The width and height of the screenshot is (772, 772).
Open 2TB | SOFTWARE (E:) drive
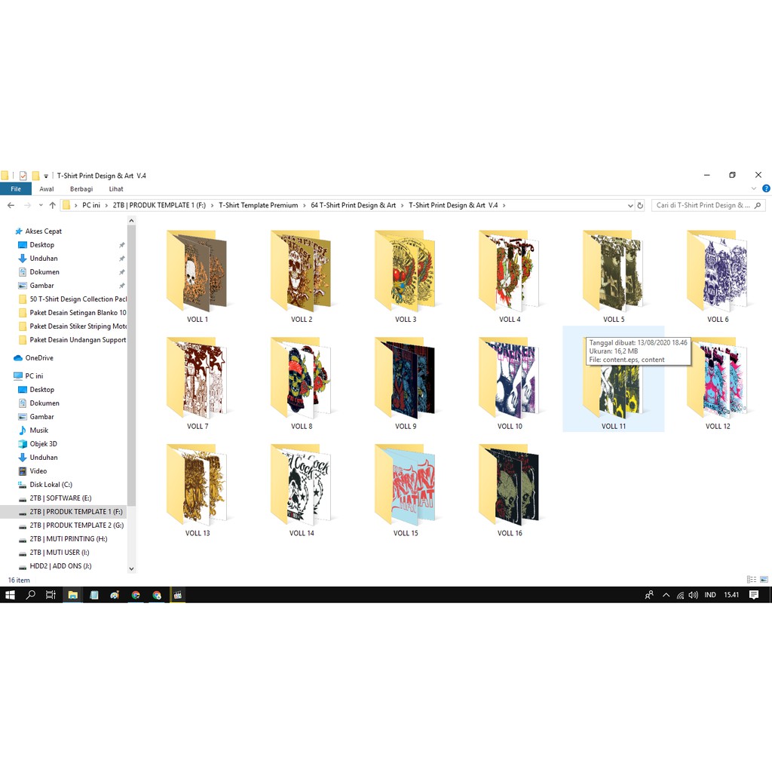coord(60,498)
